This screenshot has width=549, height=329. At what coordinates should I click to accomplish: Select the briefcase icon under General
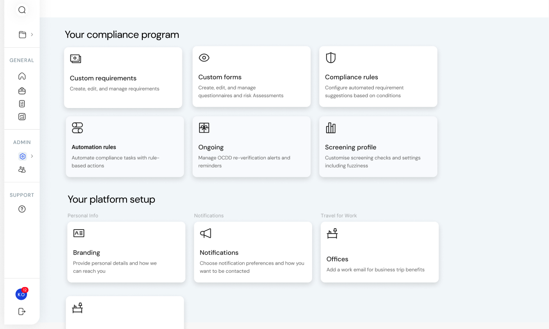[22, 90]
